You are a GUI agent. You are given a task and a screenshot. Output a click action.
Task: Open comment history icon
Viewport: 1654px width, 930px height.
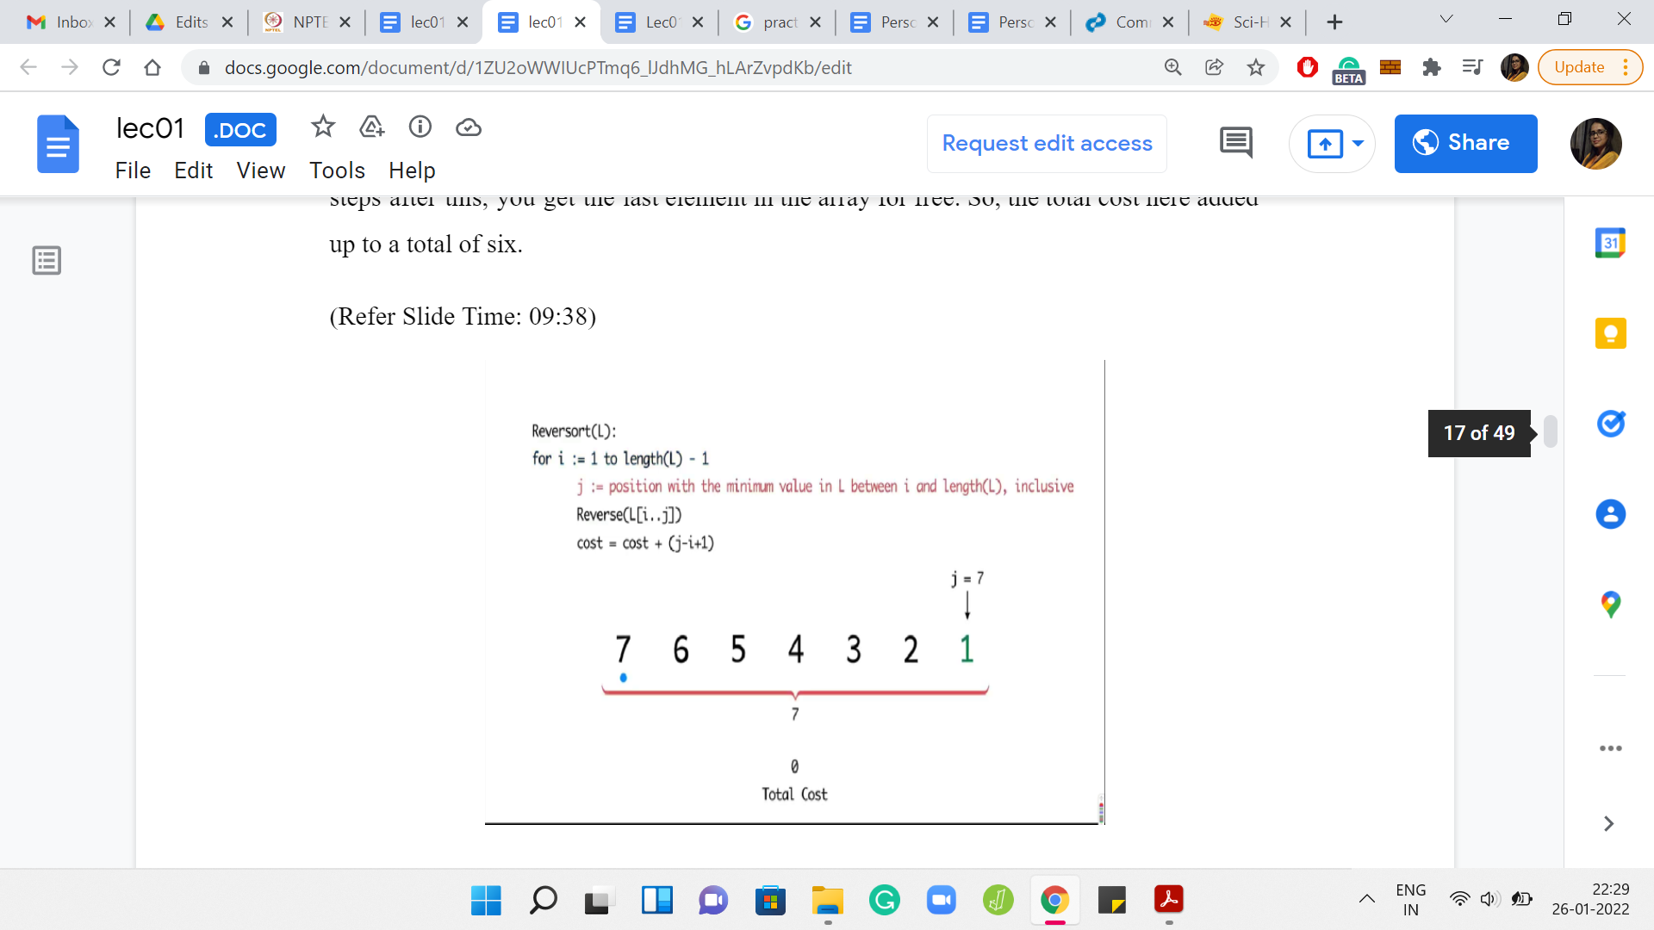click(1236, 143)
